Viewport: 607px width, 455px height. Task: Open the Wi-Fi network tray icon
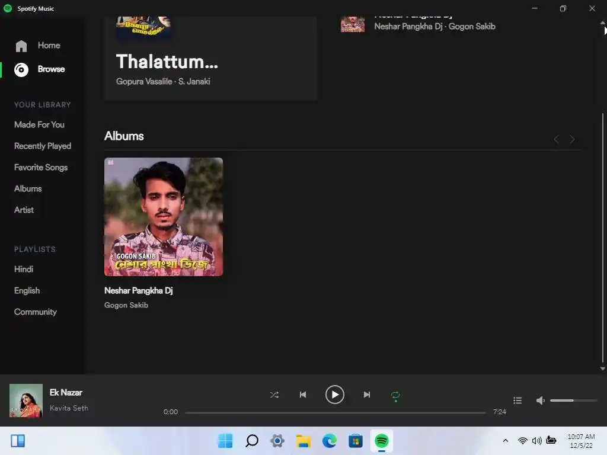tap(523, 441)
